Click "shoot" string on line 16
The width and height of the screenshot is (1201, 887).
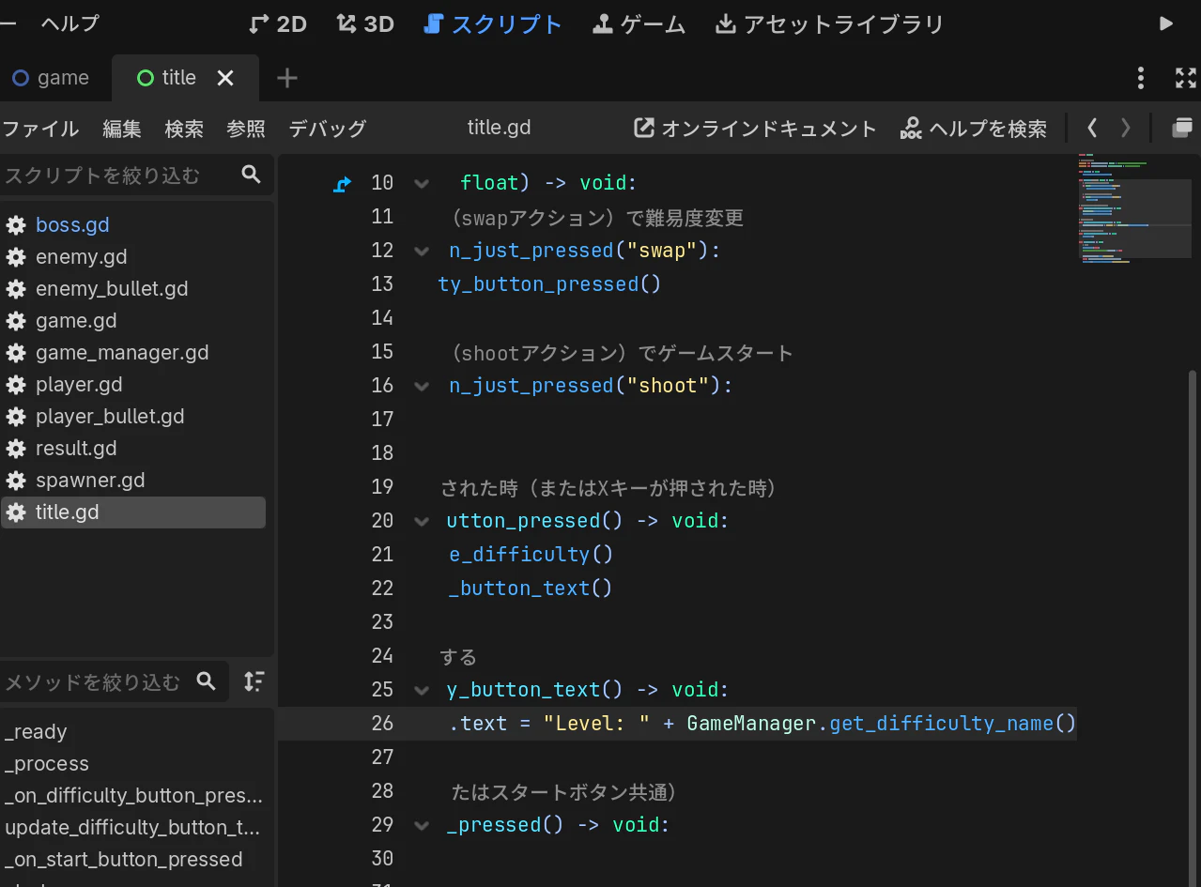click(x=668, y=386)
